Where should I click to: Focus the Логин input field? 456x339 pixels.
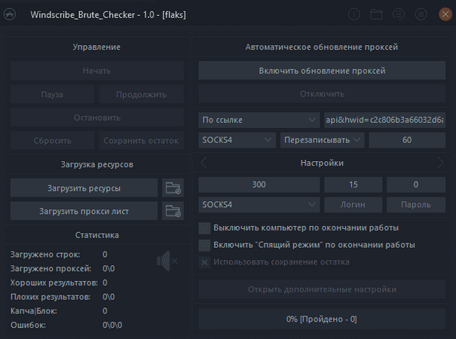[x=353, y=205]
